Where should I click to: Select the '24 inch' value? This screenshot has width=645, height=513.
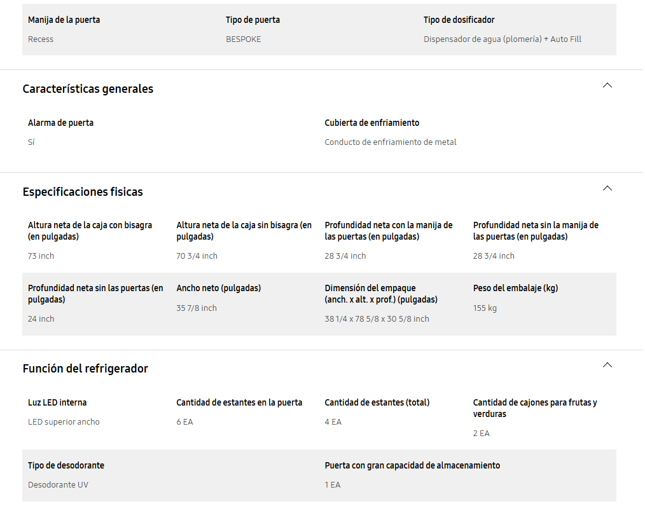pos(41,318)
